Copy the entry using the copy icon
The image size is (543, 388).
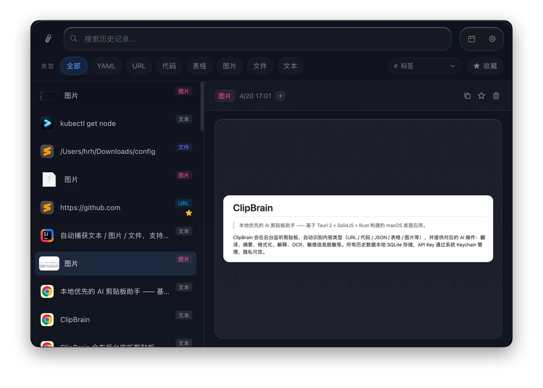(x=467, y=96)
